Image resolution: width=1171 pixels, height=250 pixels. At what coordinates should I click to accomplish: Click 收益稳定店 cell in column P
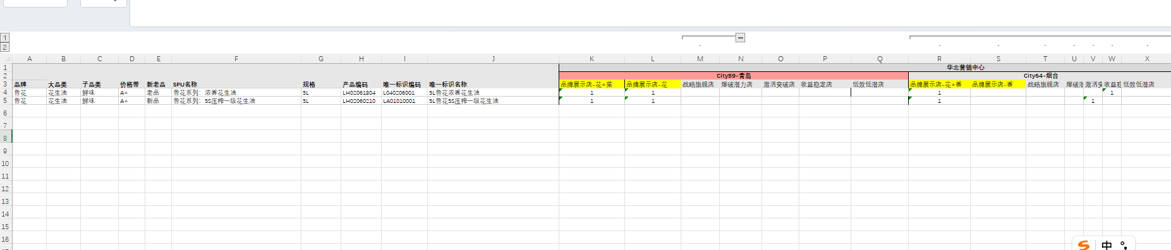pos(825,84)
